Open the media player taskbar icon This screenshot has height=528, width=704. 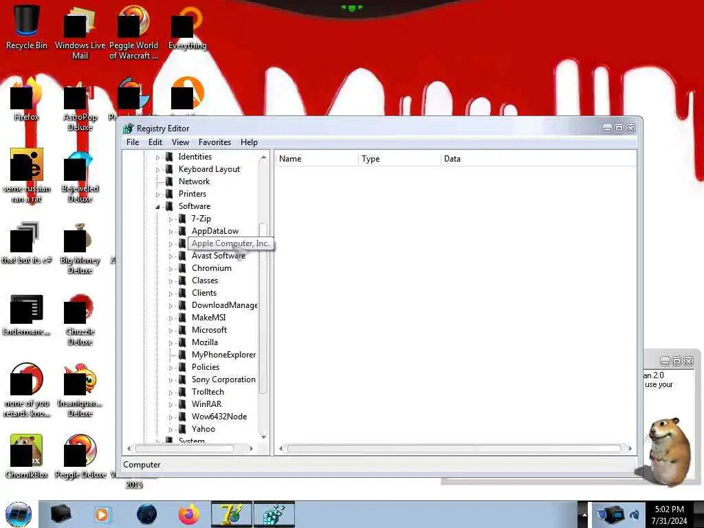click(102, 514)
